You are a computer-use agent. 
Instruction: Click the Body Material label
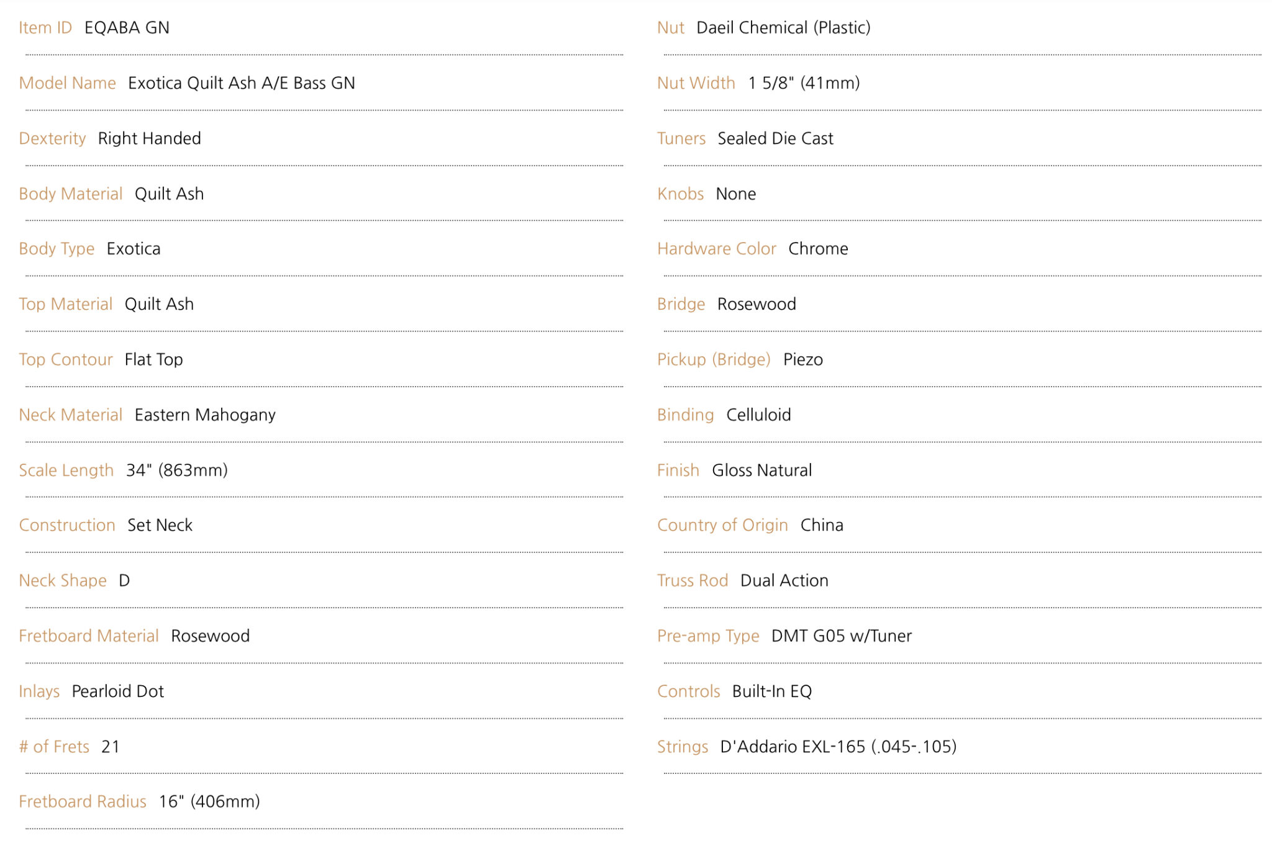71,194
